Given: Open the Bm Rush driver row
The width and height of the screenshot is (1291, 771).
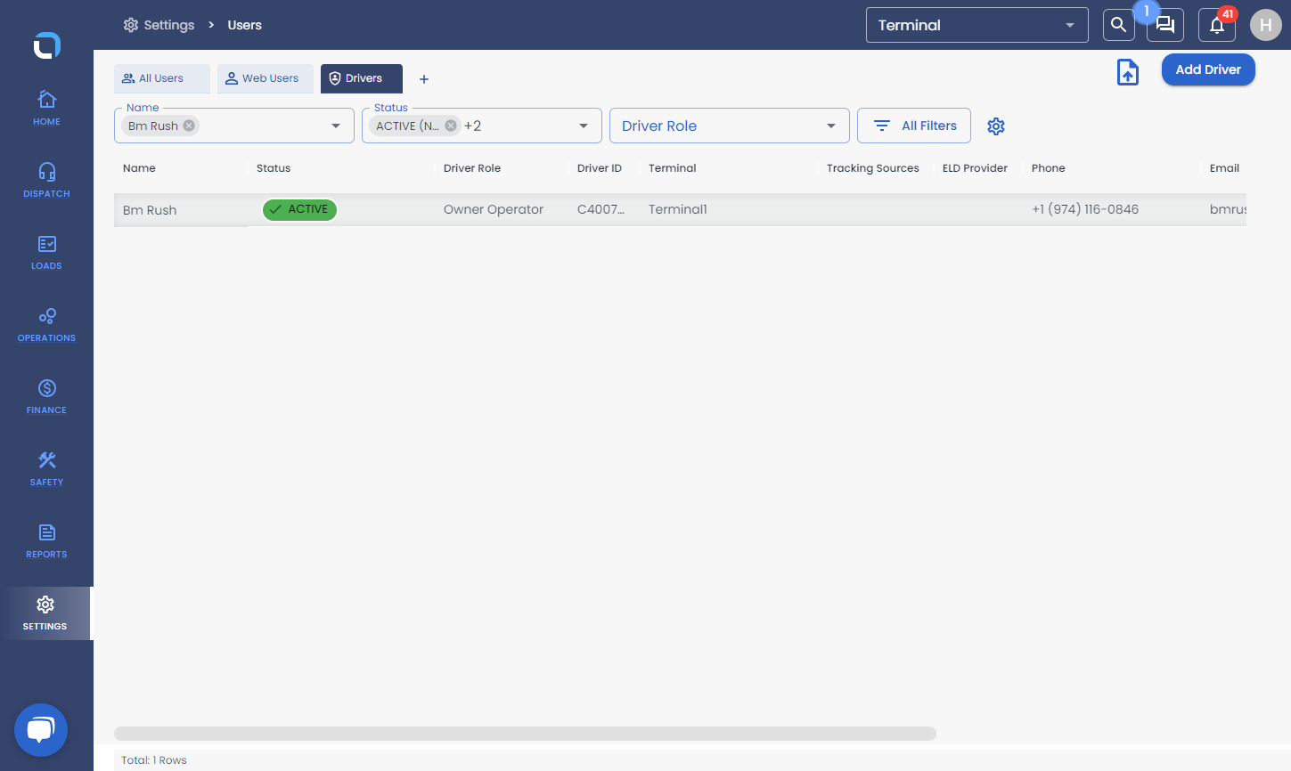Looking at the screenshot, I should [680, 209].
